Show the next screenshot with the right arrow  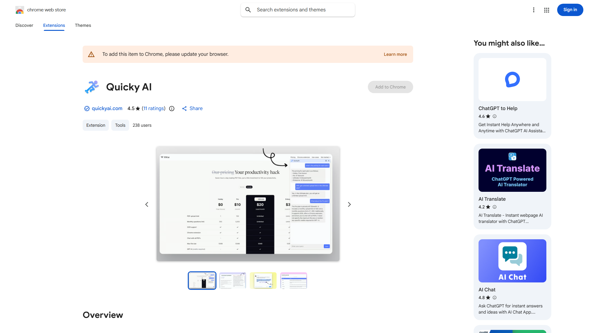(x=349, y=204)
